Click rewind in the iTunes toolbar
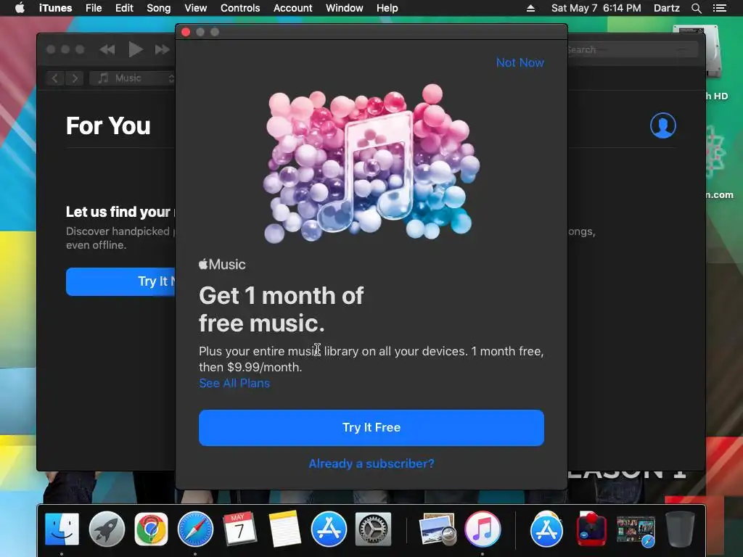 point(107,49)
